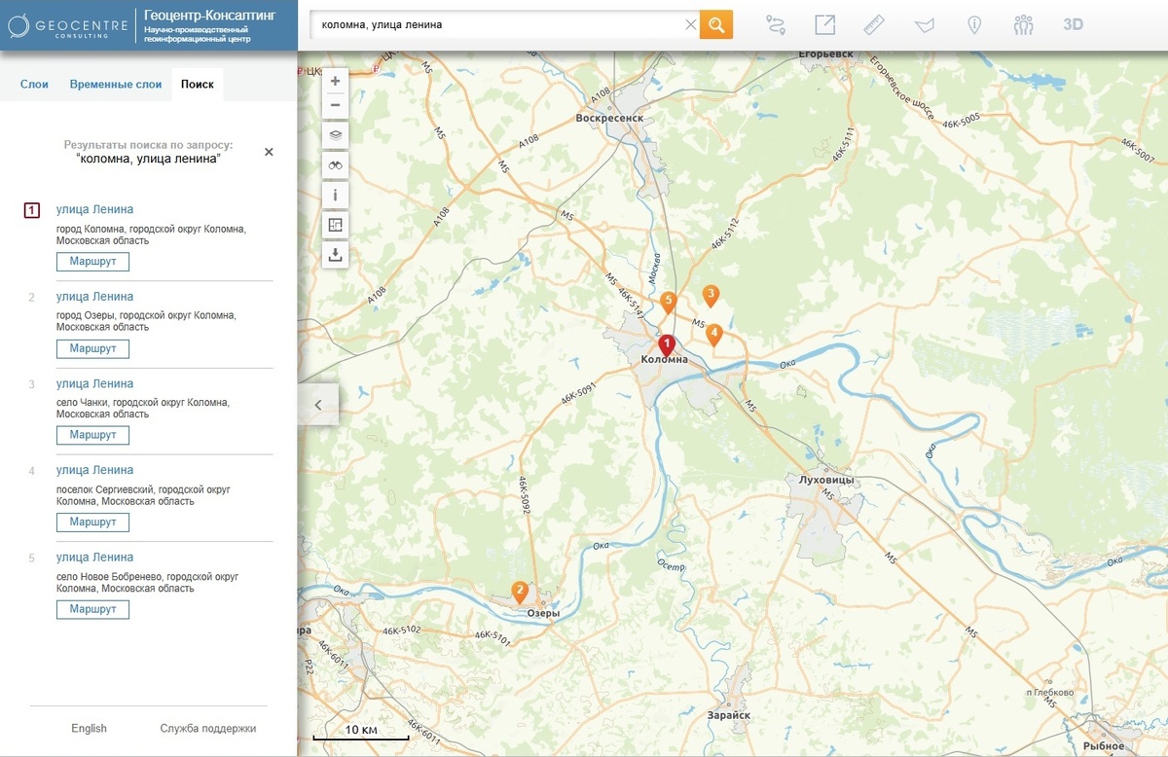1168x757 pixels.
Task: Open the area/polygon measurement tool icon
Action: 924,25
